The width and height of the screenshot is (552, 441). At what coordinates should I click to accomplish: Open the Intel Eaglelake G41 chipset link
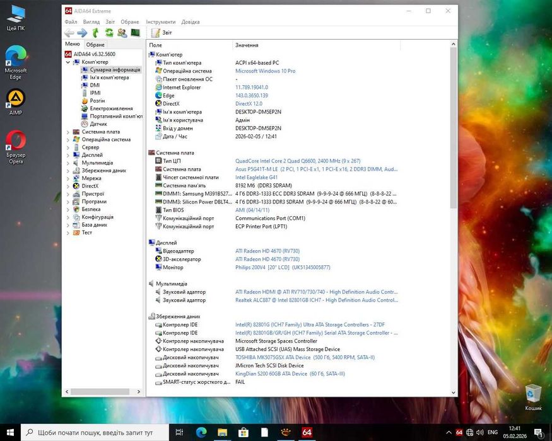tap(256, 178)
